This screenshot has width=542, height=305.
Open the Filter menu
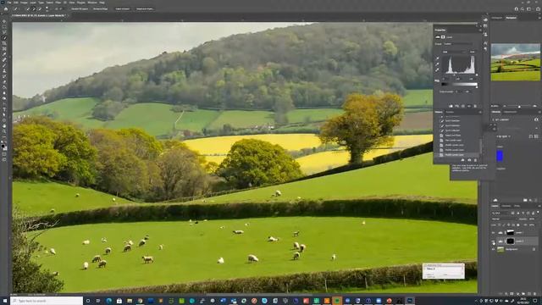tap(58, 3)
